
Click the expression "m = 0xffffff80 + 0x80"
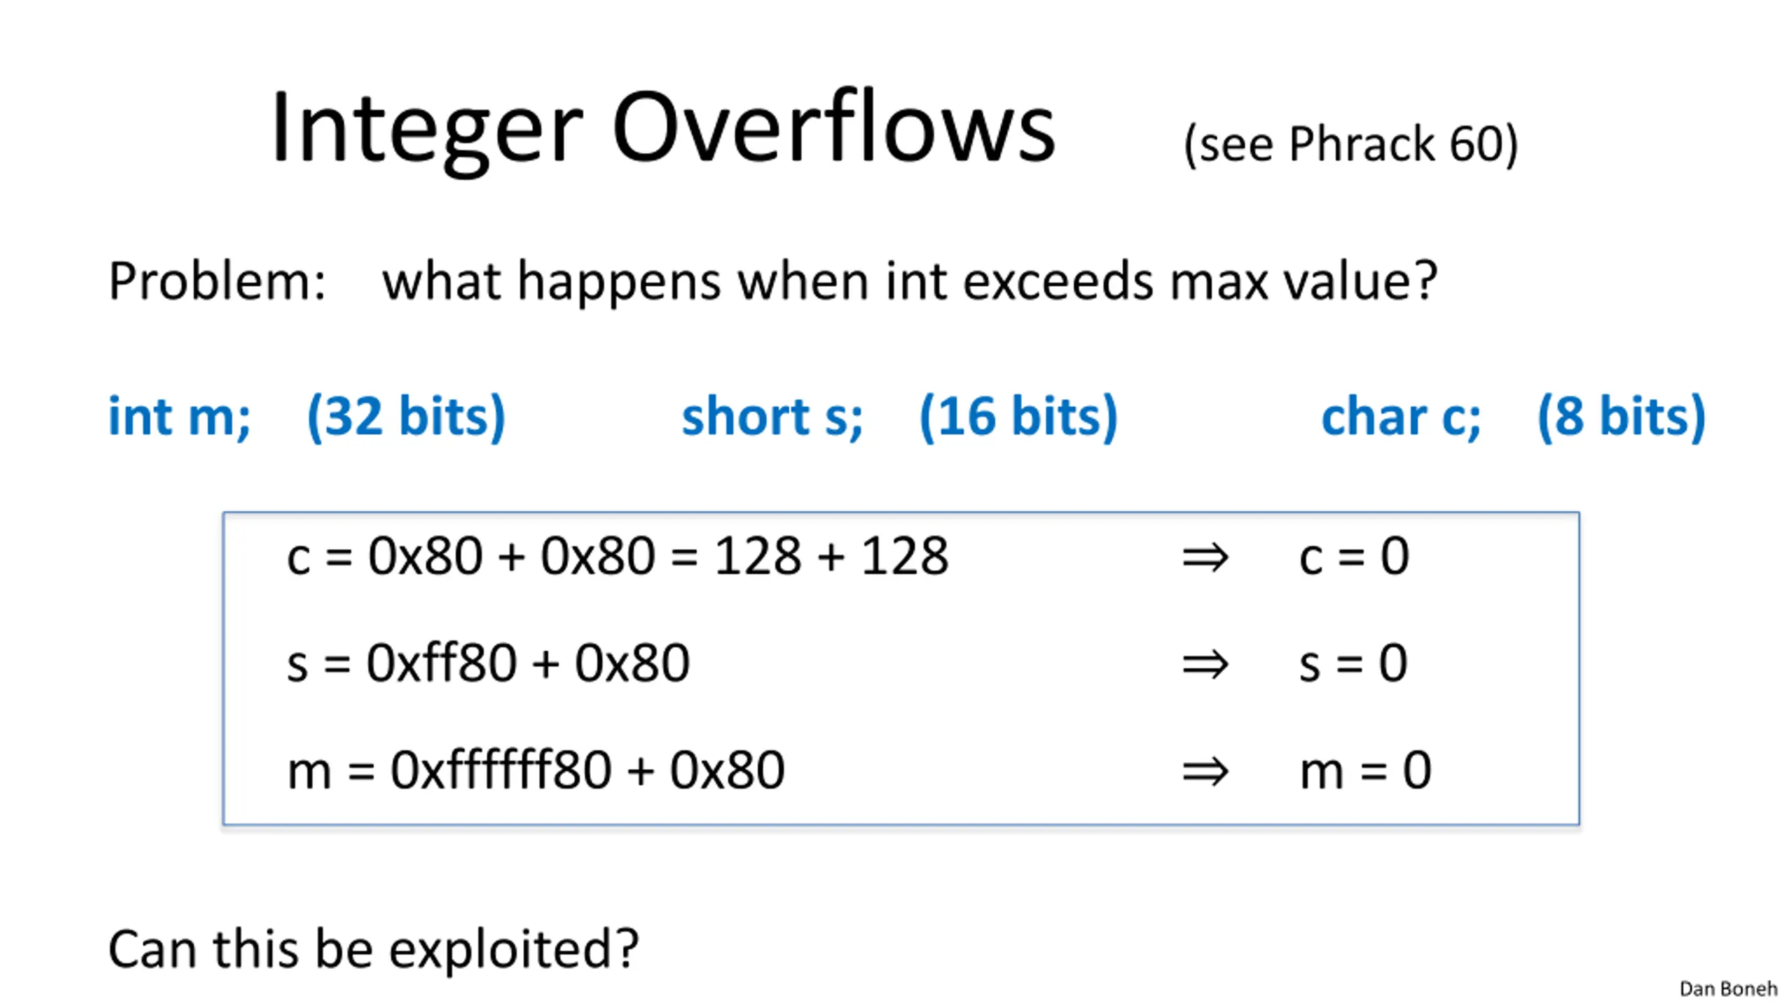(536, 770)
